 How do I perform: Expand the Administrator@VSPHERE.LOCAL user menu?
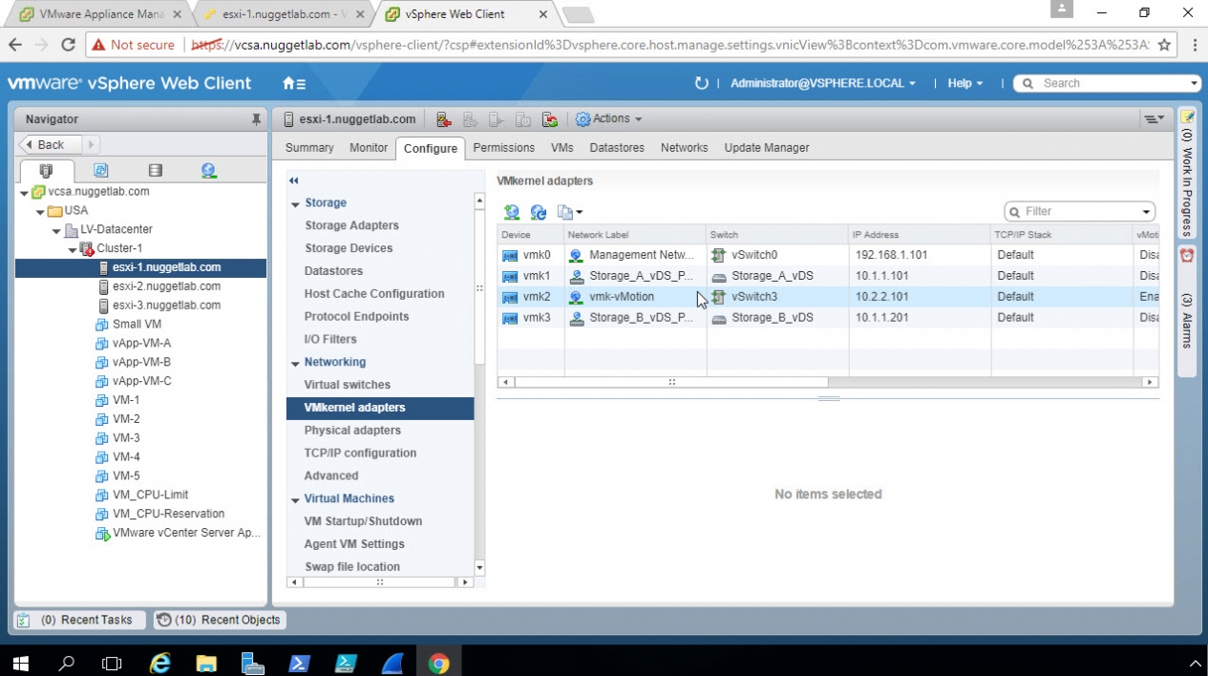coord(822,84)
